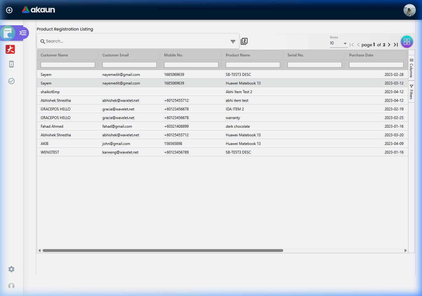Go to the next page of results
Viewport: 422px width, 296px height.
(x=389, y=44)
